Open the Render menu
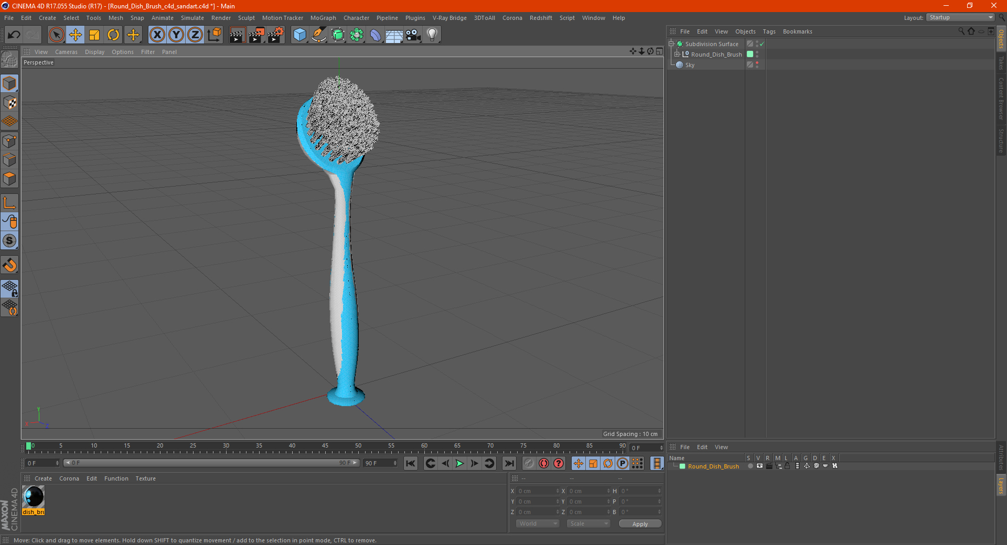1007x545 pixels. pyautogui.click(x=221, y=18)
